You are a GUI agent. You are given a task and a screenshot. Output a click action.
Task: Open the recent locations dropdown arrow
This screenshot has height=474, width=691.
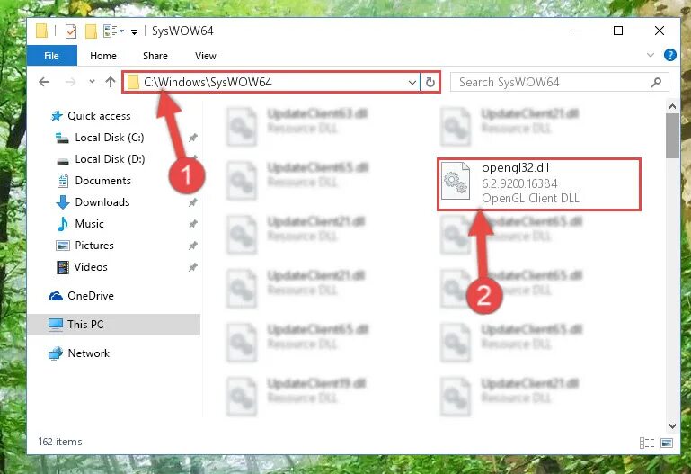coord(92,82)
